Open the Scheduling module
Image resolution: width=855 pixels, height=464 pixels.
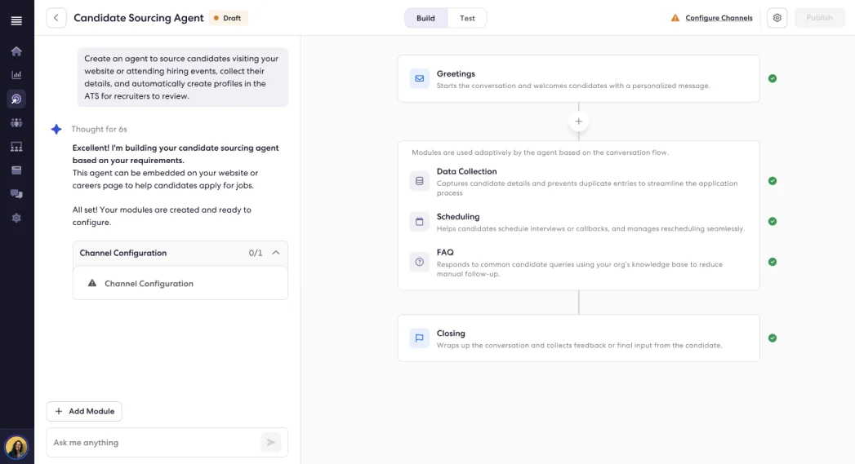click(578, 222)
